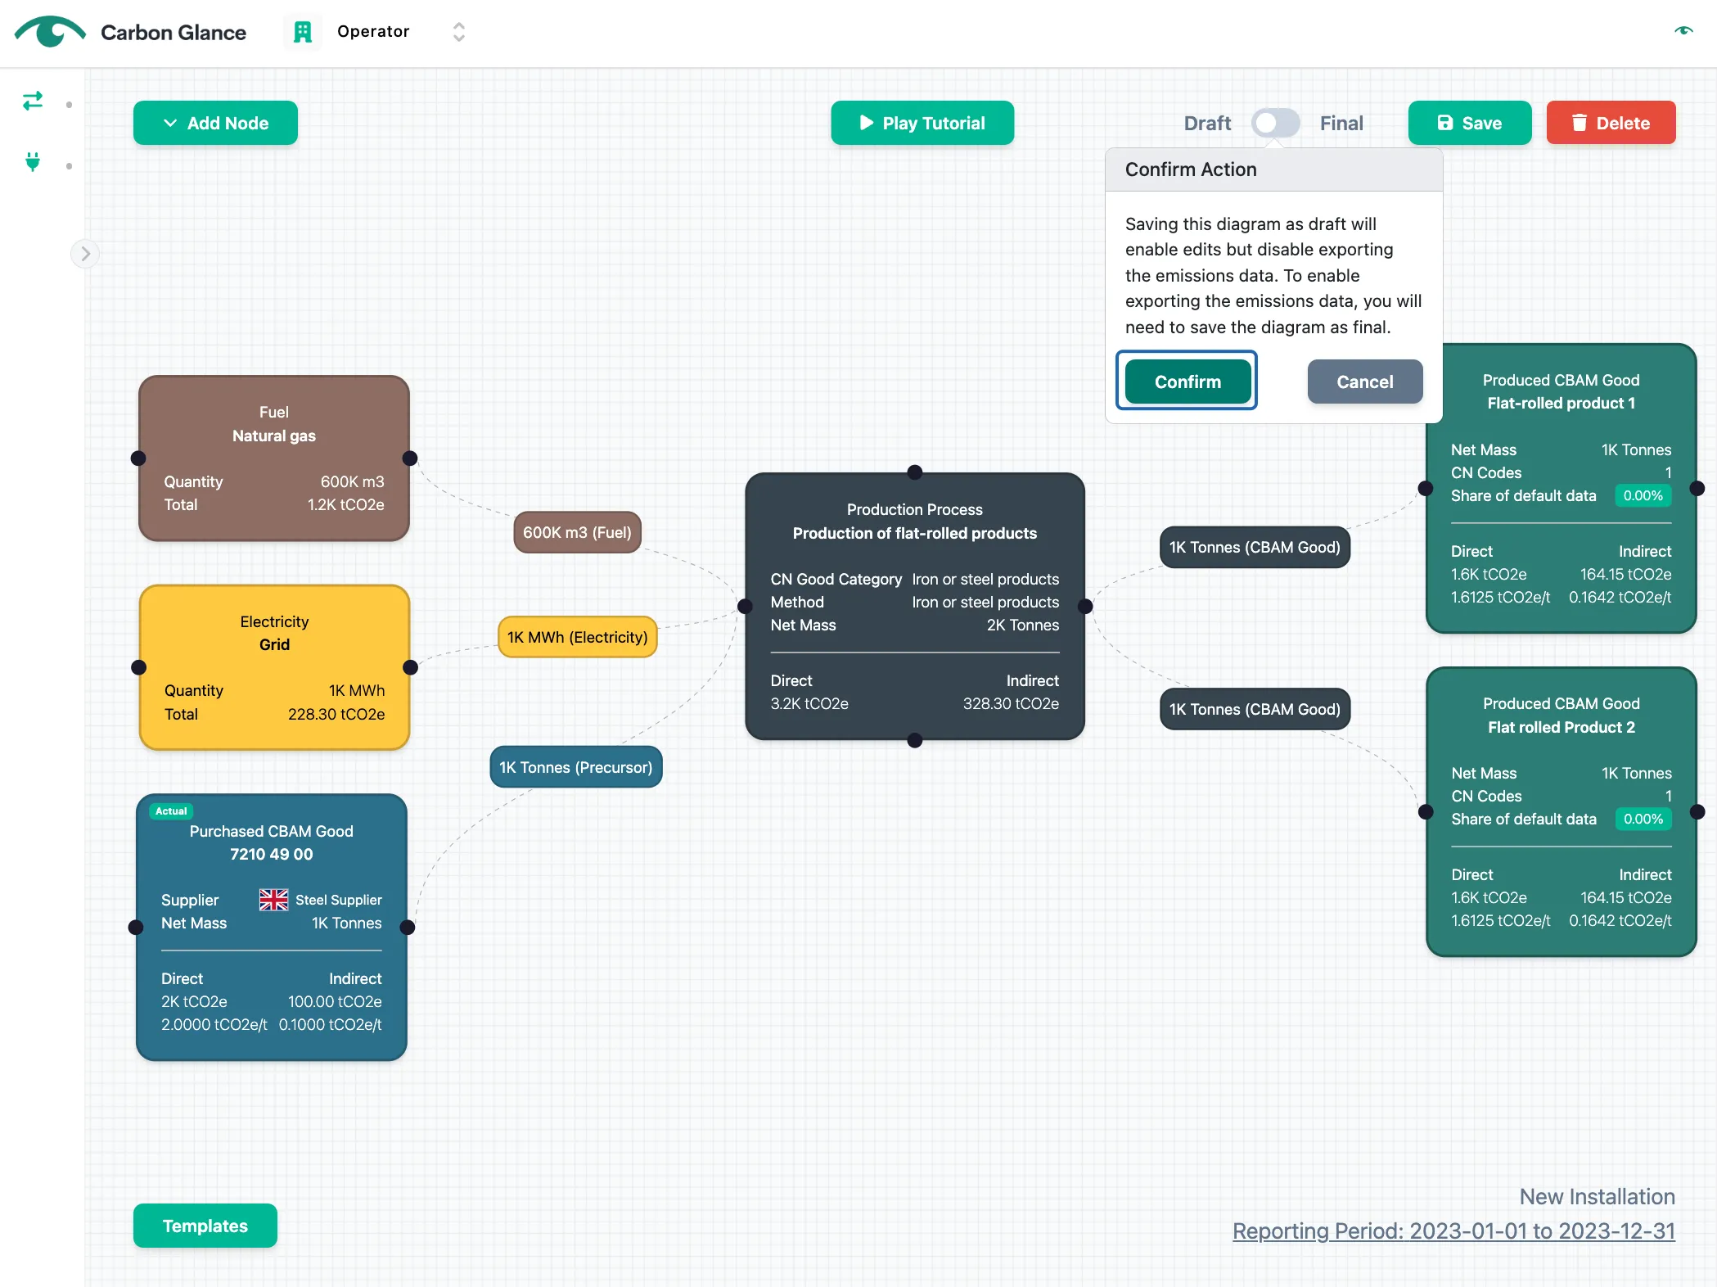Image resolution: width=1717 pixels, height=1287 pixels.
Task: Confirm saving as draft
Action: point(1187,382)
